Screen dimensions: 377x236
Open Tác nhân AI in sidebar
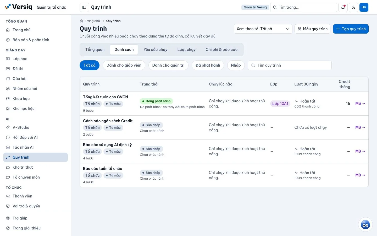(35, 147)
